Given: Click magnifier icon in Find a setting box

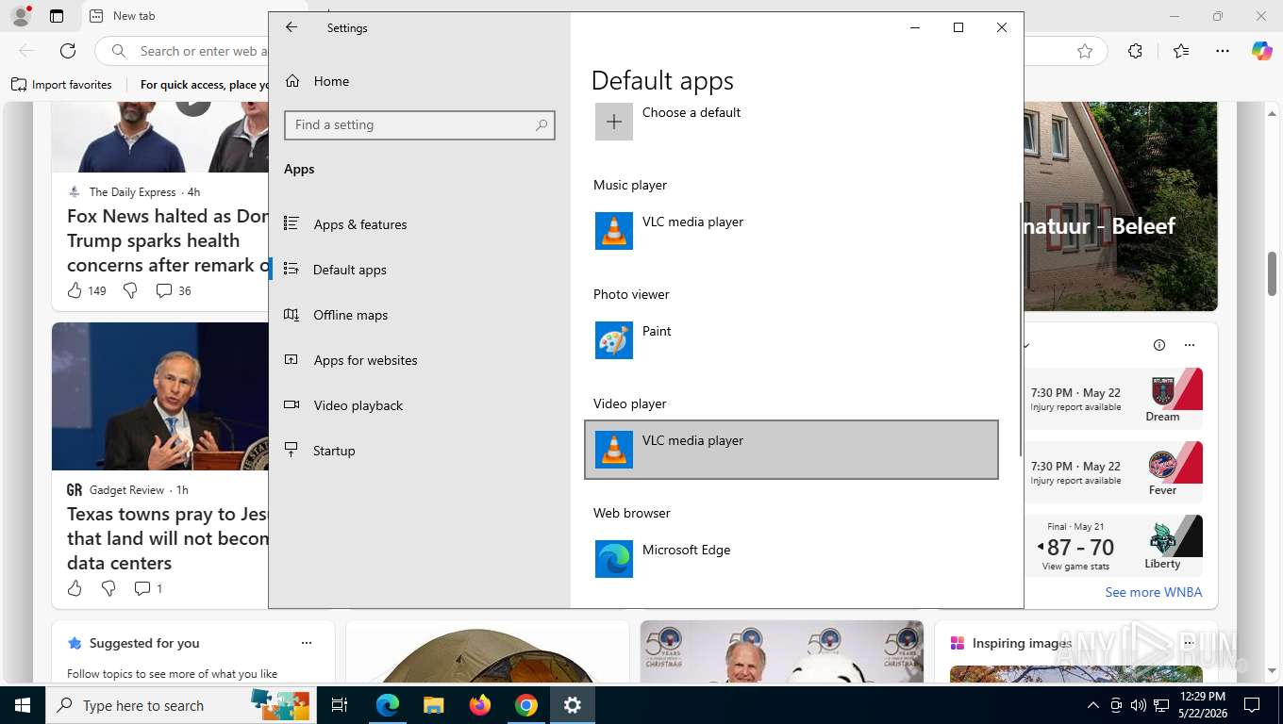Looking at the screenshot, I should click(542, 124).
